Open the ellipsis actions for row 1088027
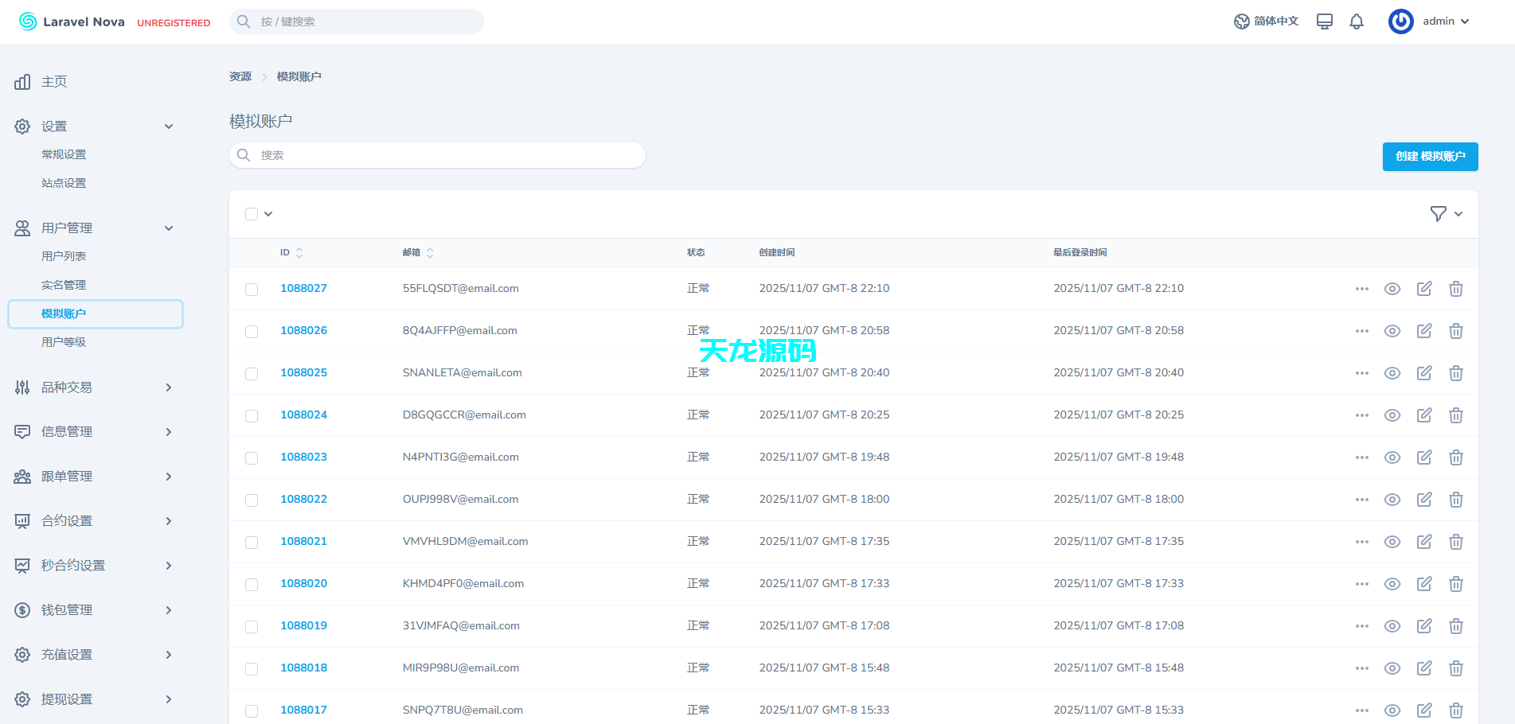The width and height of the screenshot is (1515, 724). [x=1361, y=289]
